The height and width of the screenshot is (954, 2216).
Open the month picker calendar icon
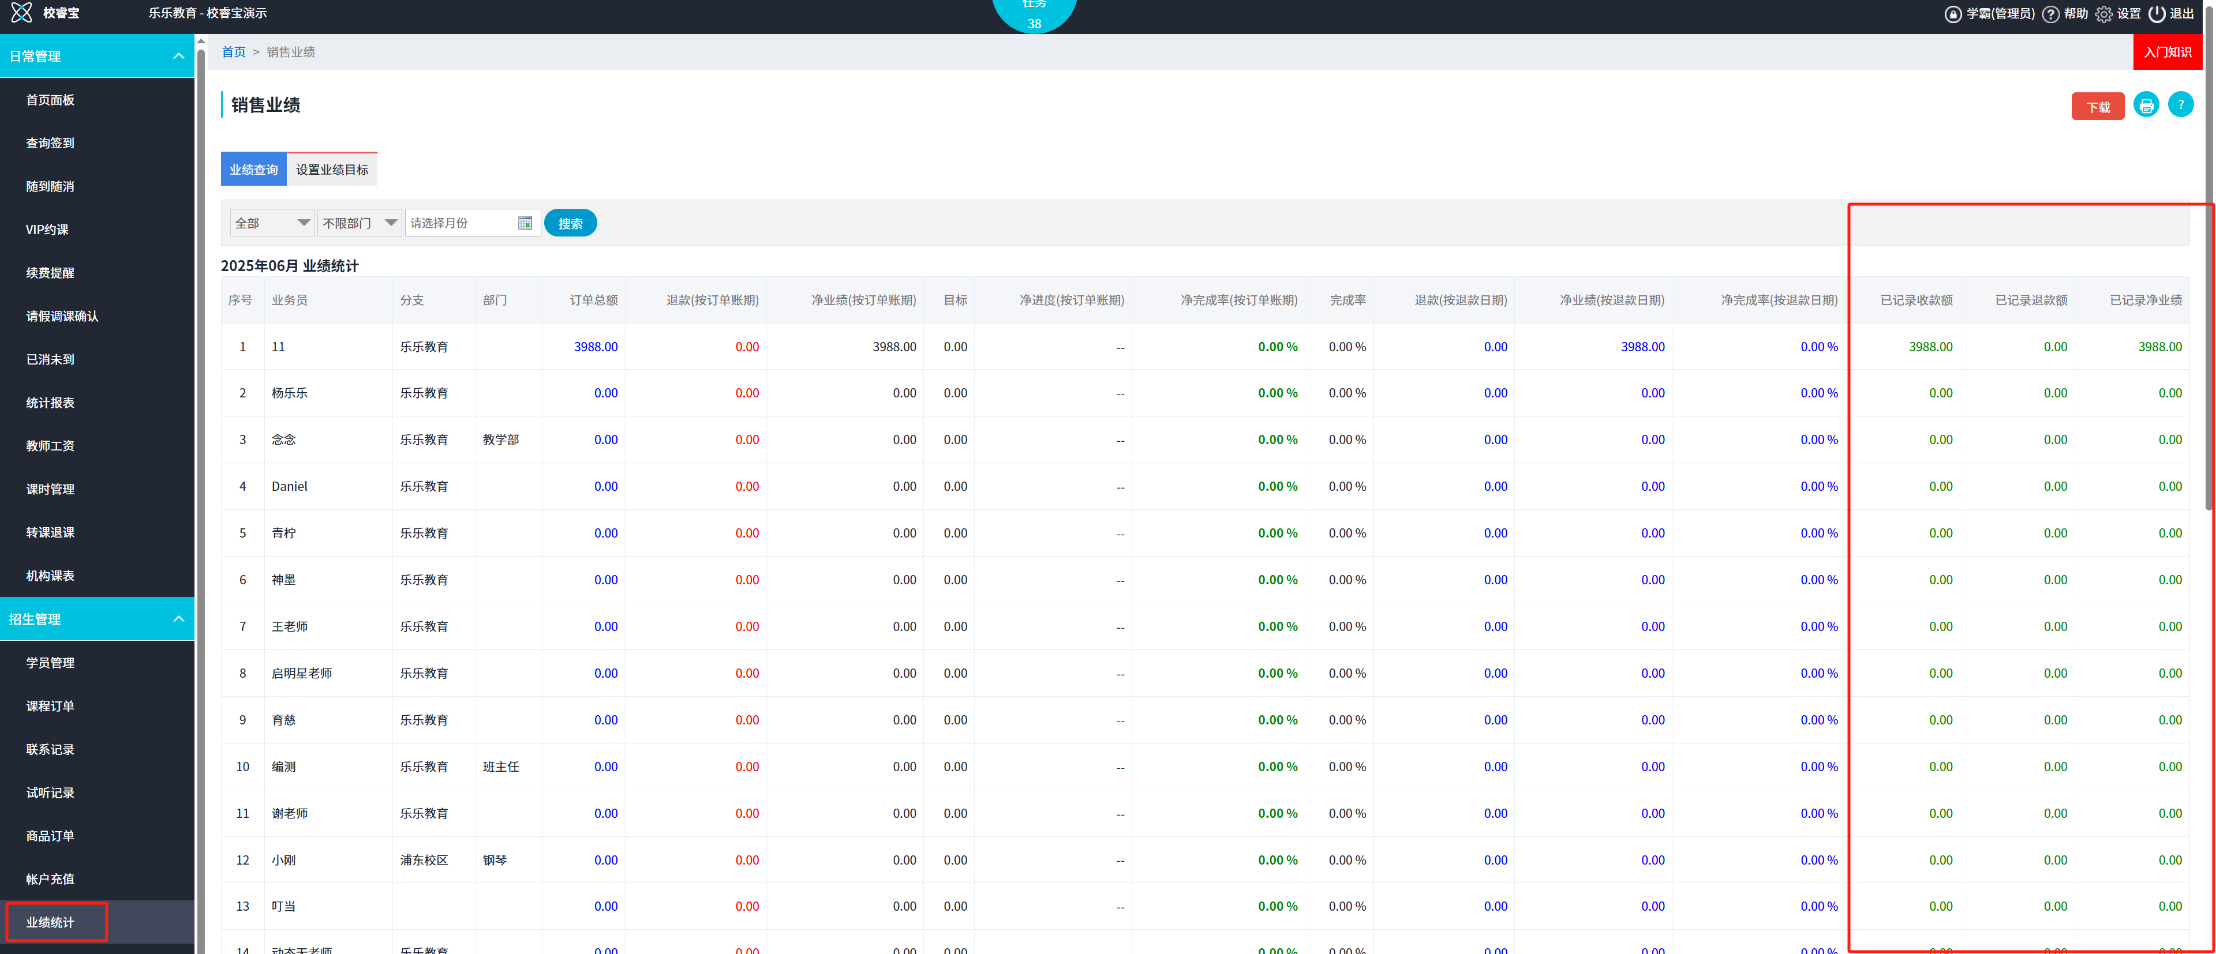point(525,223)
